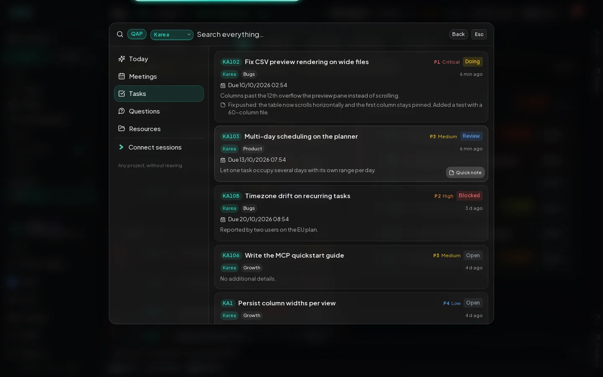Click the P2 High priority label

443,196
